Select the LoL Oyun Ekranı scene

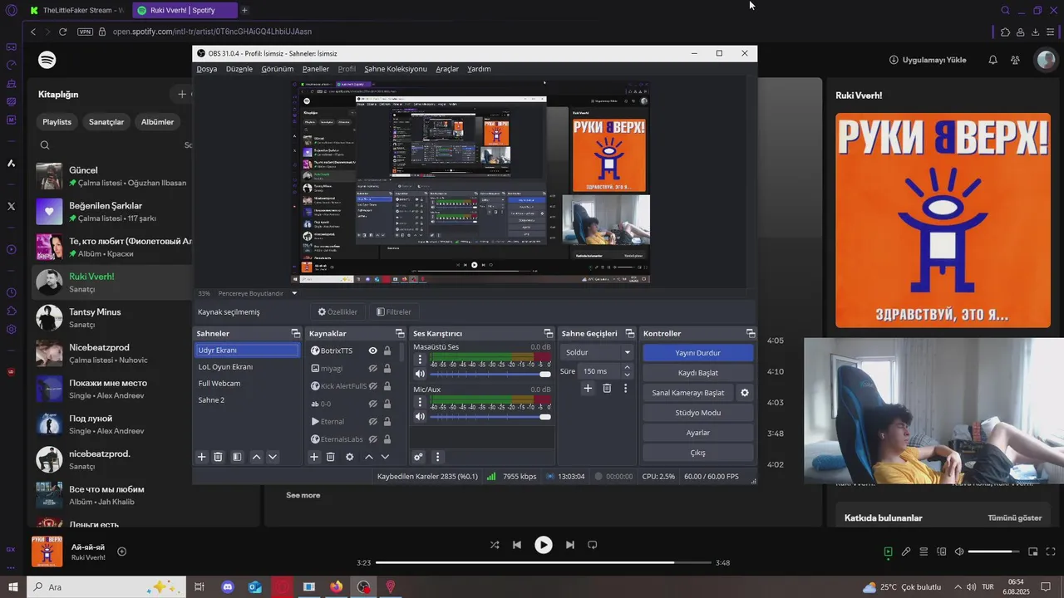tap(247, 366)
